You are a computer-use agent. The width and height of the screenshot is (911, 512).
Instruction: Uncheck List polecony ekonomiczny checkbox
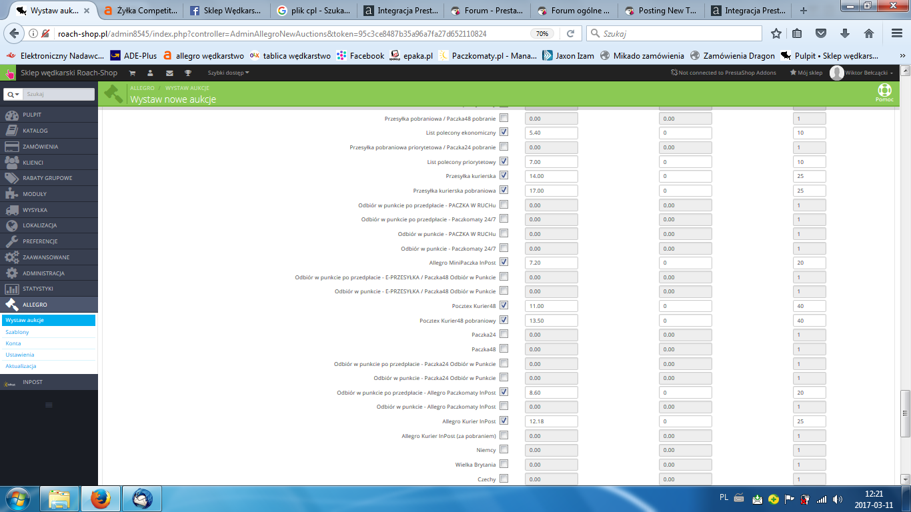[x=504, y=132]
